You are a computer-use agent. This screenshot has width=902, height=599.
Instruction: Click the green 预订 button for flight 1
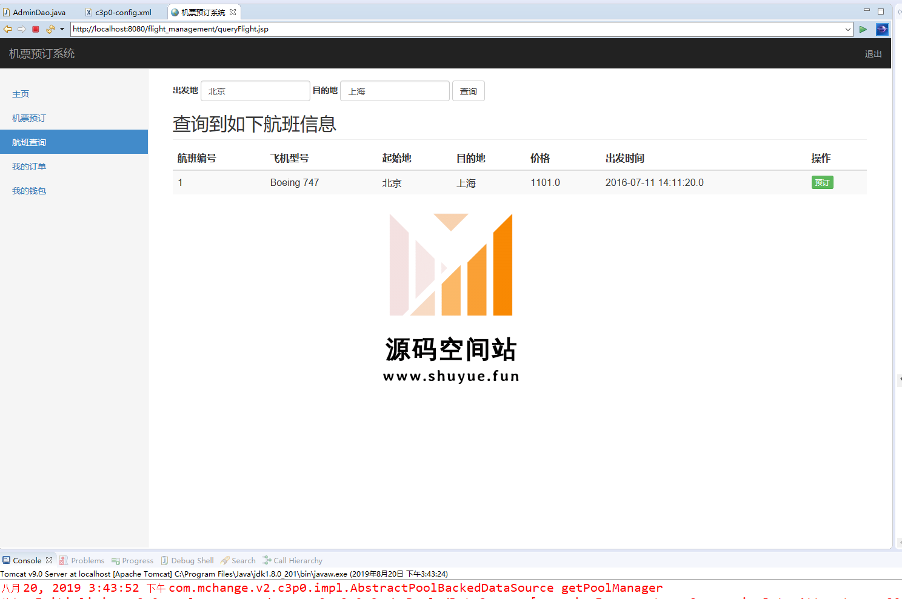[x=822, y=182]
